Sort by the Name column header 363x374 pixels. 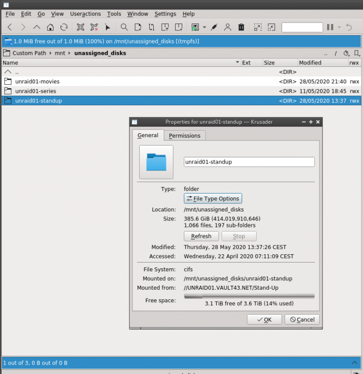[121, 63]
